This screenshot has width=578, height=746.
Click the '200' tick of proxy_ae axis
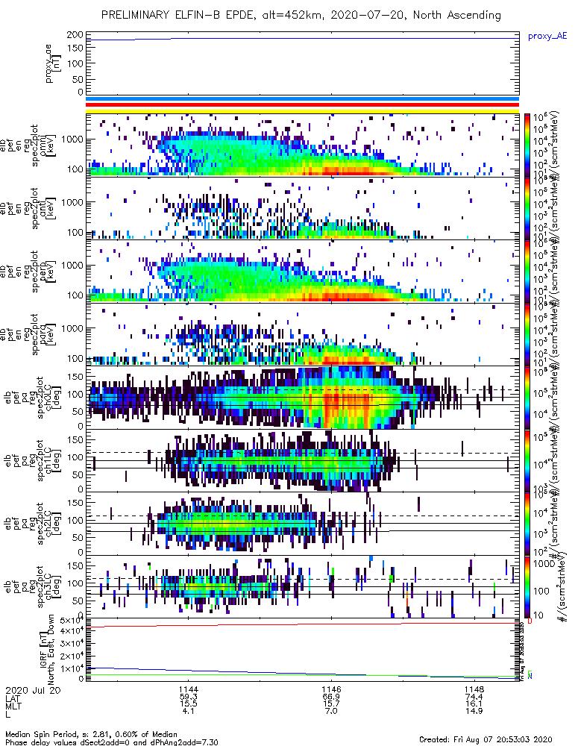pos(75,35)
